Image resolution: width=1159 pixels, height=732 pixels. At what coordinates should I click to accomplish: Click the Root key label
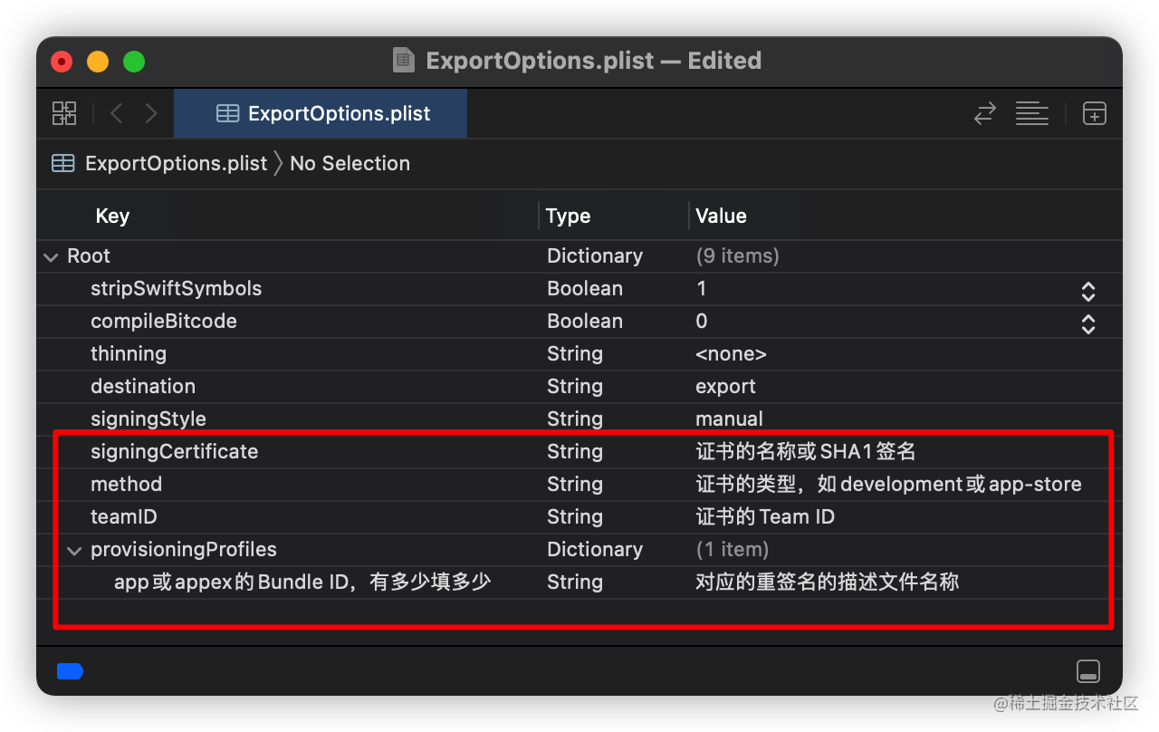click(x=89, y=255)
